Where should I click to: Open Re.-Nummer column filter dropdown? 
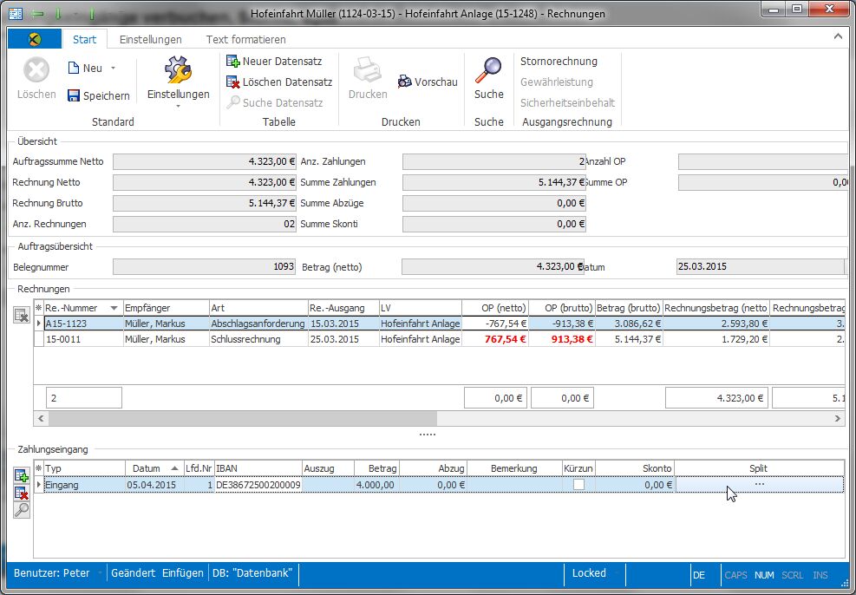(x=114, y=309)
